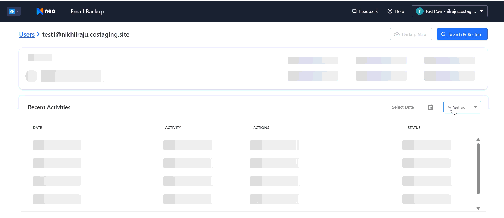Open the Help menu

396,11
